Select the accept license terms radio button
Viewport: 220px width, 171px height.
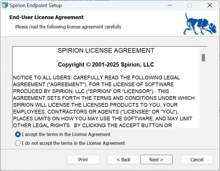[18, 134]
